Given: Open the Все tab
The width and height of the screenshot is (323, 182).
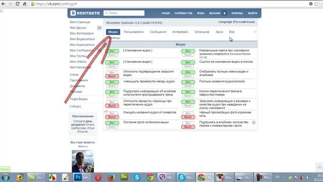Looking at the screenshot, I should click(x=232, y=32).
